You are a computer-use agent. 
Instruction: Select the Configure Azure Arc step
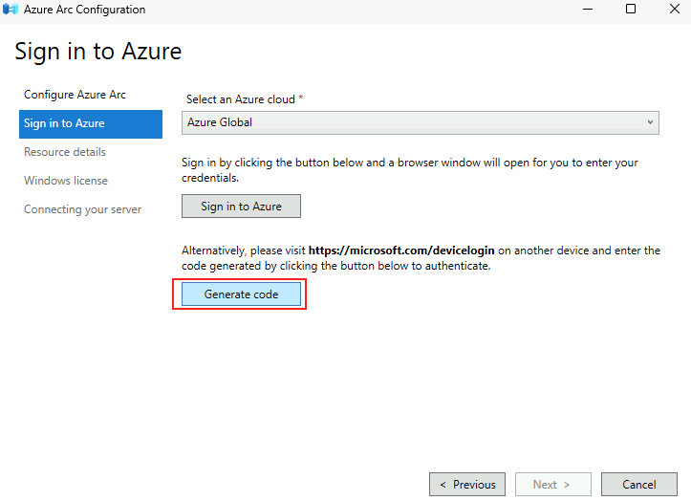click(75, 95)
